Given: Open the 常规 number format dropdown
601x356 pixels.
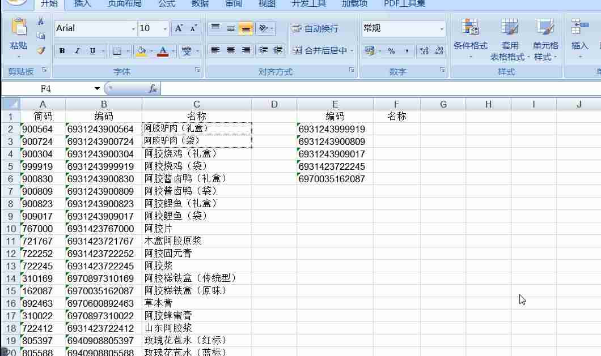Looking at the screenshot, I should point(442,29).
